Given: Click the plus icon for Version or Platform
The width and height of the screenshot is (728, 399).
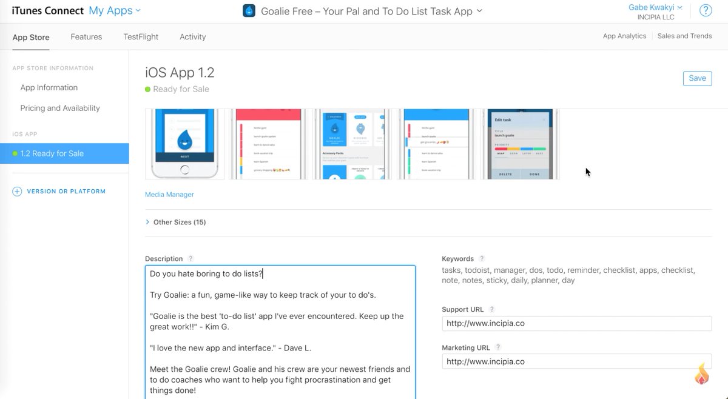Looking at the screenshot, I should 17,191.
